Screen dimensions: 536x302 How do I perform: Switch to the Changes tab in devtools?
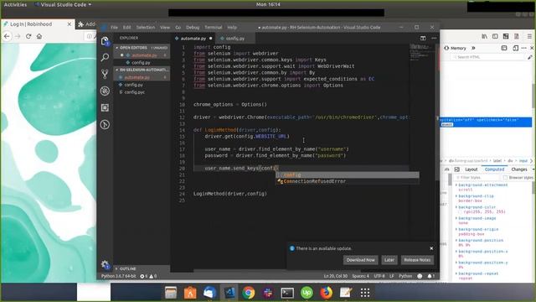[519, 169]
